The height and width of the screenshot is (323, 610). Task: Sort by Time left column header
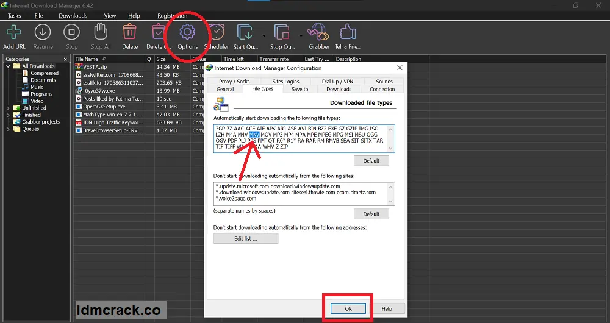pyautogui.click(x=239, y=59)
